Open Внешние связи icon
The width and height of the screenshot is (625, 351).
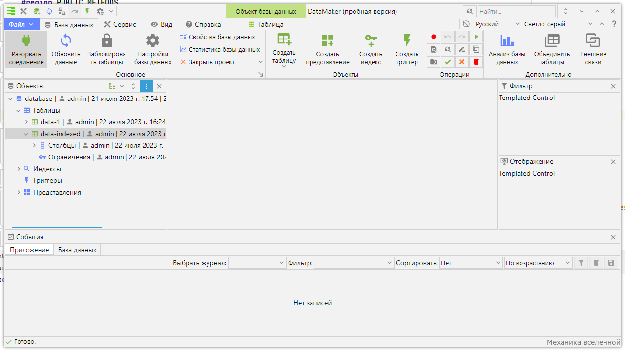click(x=593, y=40)
